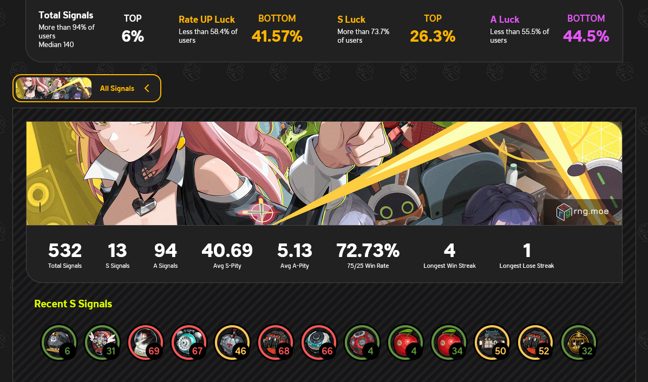Click the Recent S Signals heading

coord(73,304)
